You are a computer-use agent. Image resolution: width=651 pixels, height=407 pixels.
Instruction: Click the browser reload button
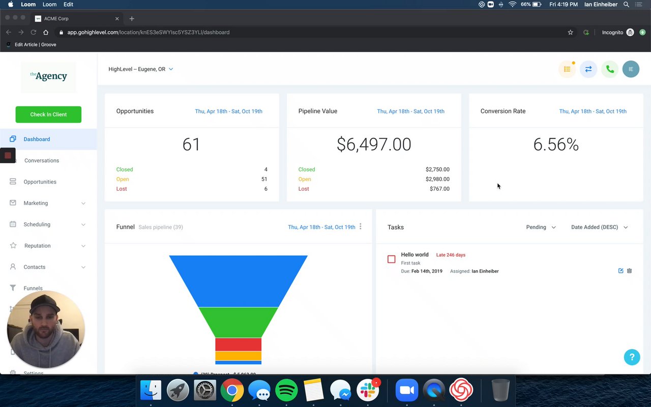34,32
